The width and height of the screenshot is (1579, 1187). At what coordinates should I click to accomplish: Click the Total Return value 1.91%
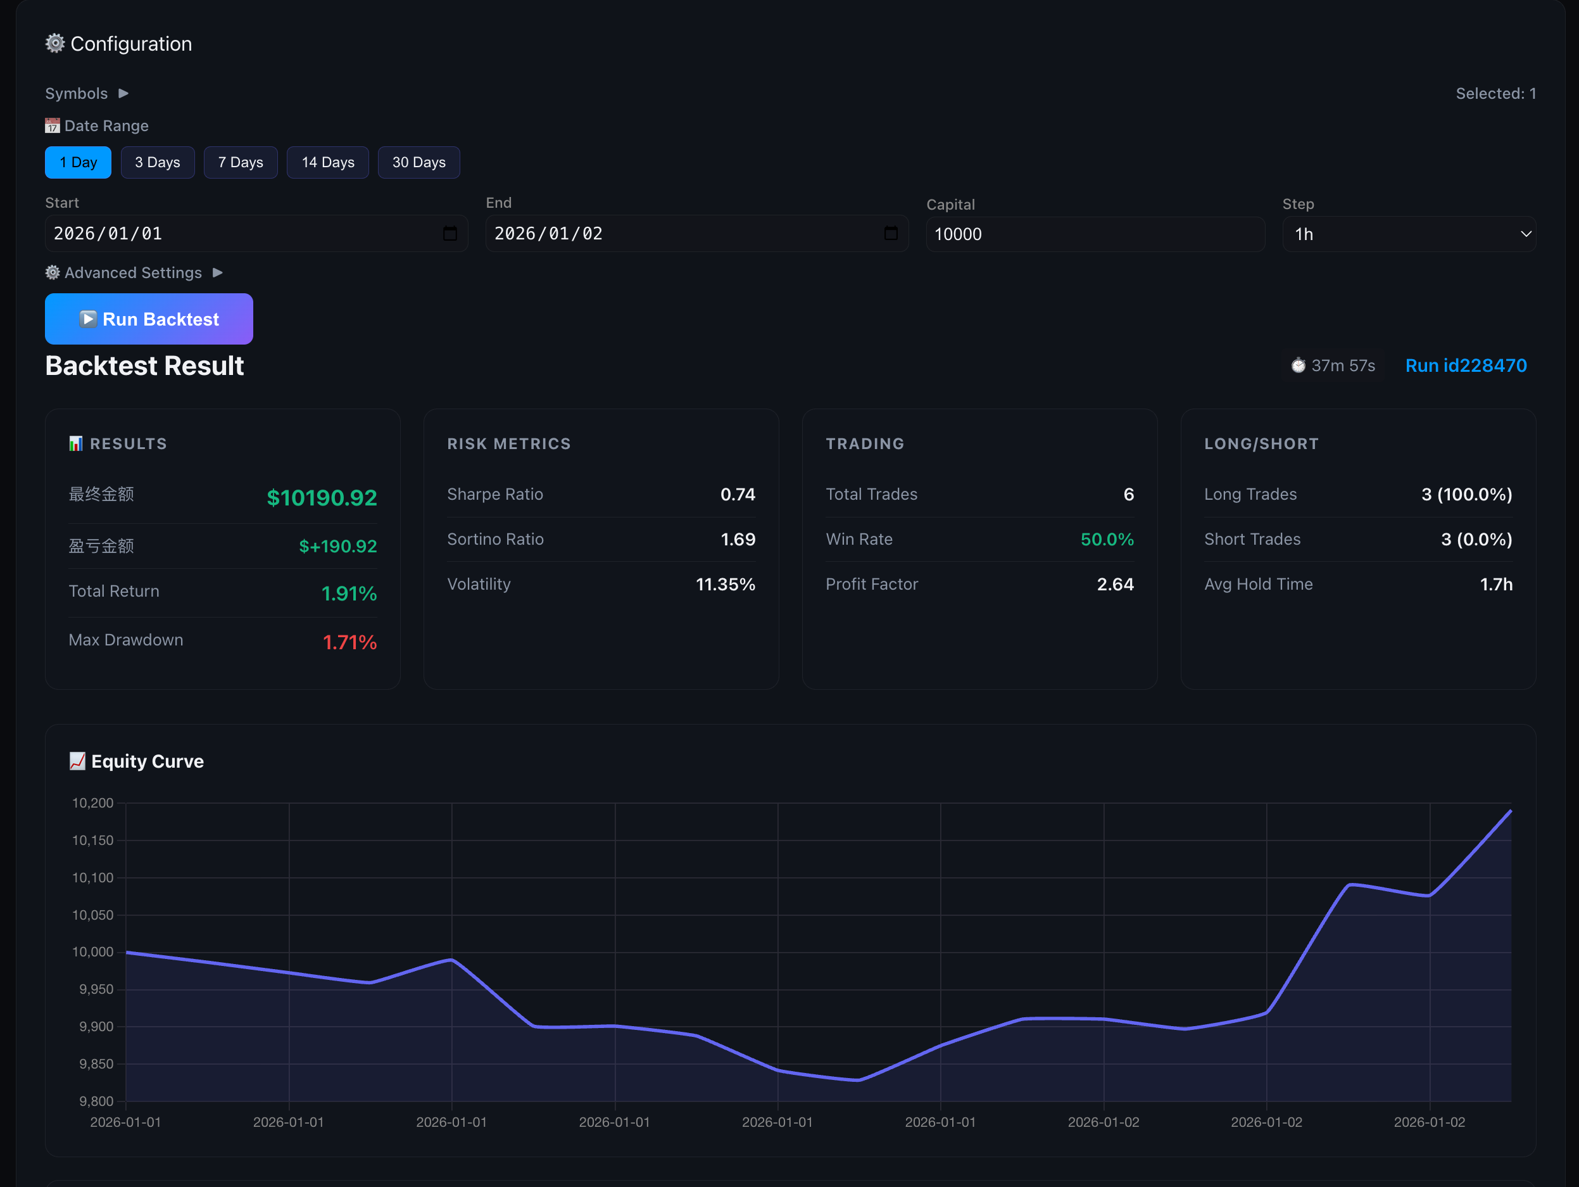pos(348,593)
